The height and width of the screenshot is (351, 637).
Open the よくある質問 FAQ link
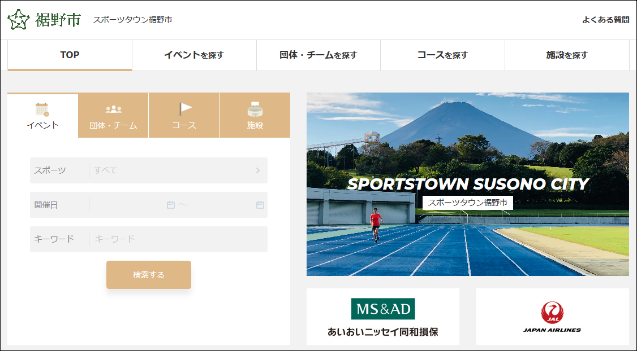tap(605, 20)
